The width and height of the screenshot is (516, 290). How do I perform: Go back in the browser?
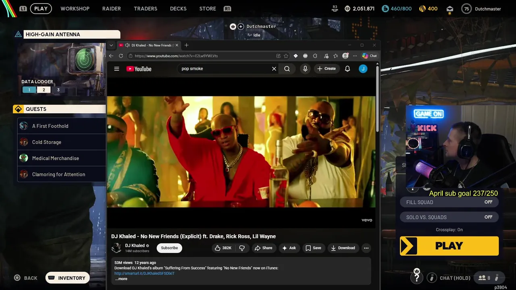[x=111, y=56]
